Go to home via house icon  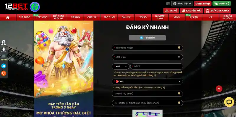click(8, 17)
